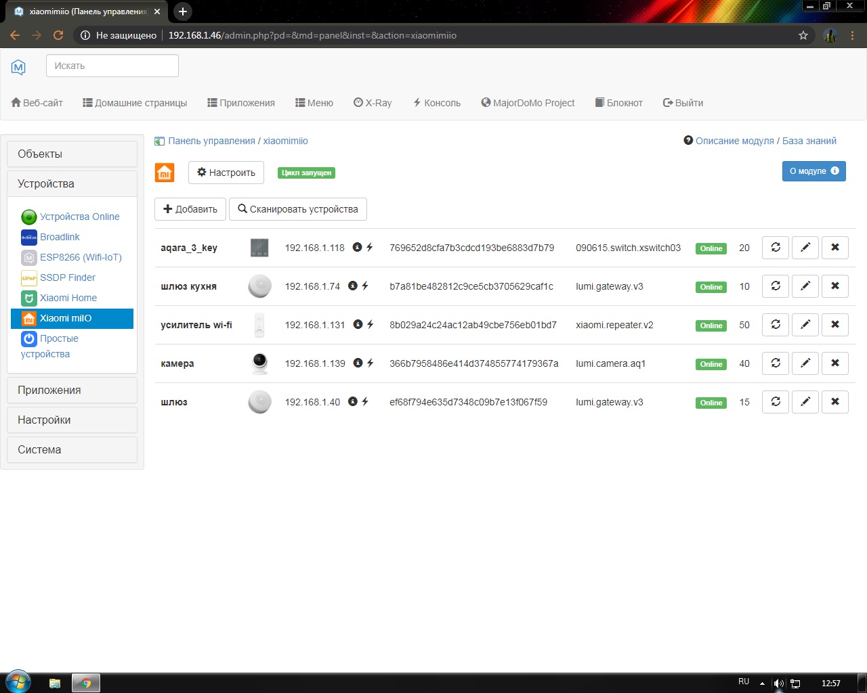Reload the page in Chrome
This screenshot has width=867, height=693.
58,35
